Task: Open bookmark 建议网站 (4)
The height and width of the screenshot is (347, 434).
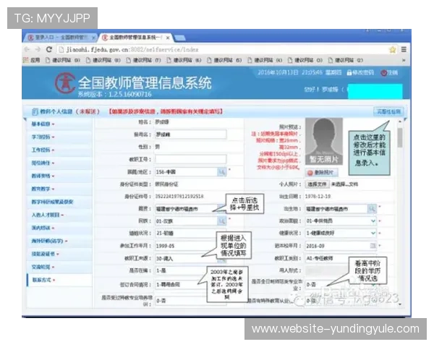Action: (x=265, y=60)
